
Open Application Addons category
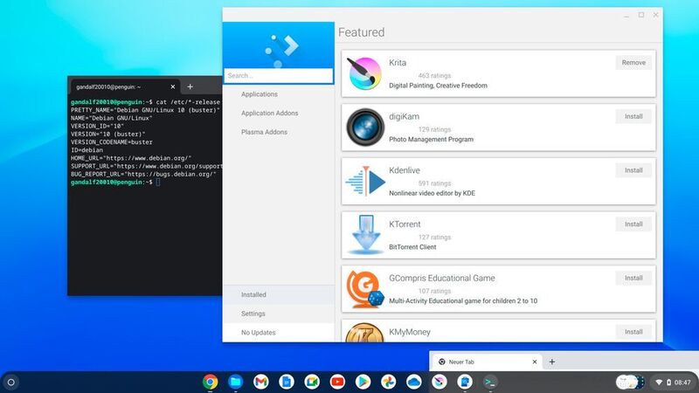pyautogui.click(x=270, y=114)
